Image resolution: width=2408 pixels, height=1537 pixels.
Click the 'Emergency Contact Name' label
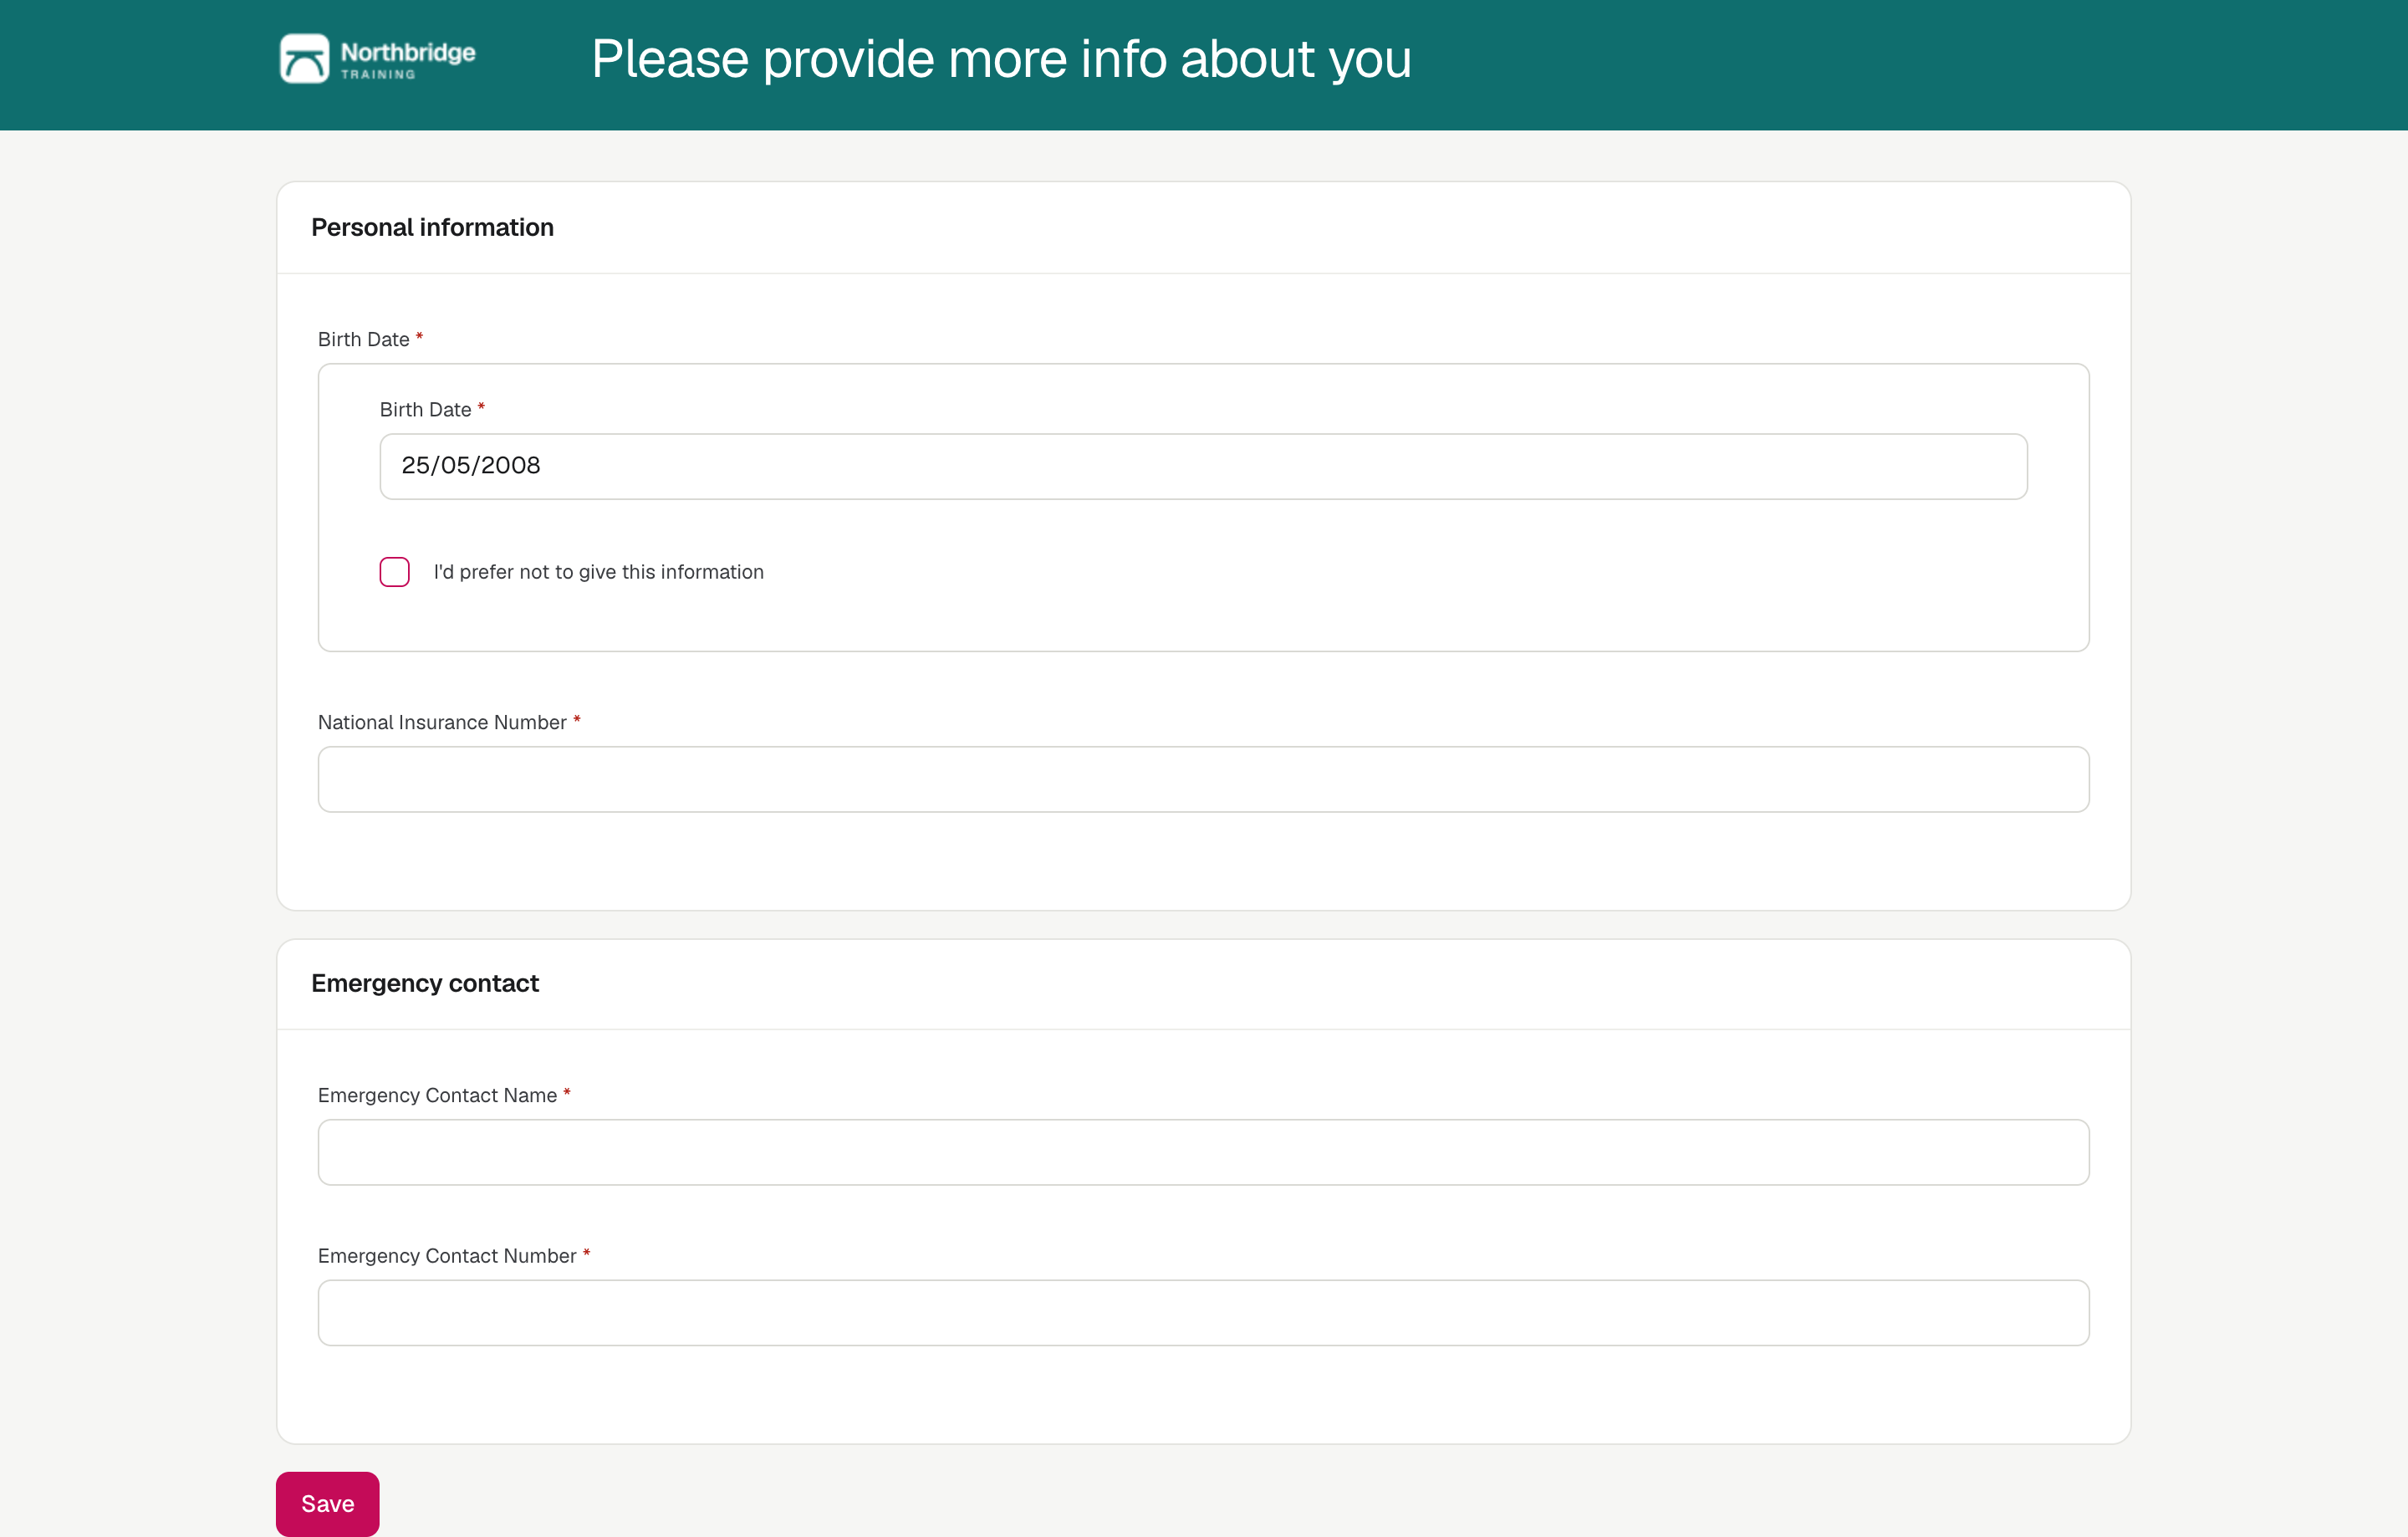coord(437,1095)
